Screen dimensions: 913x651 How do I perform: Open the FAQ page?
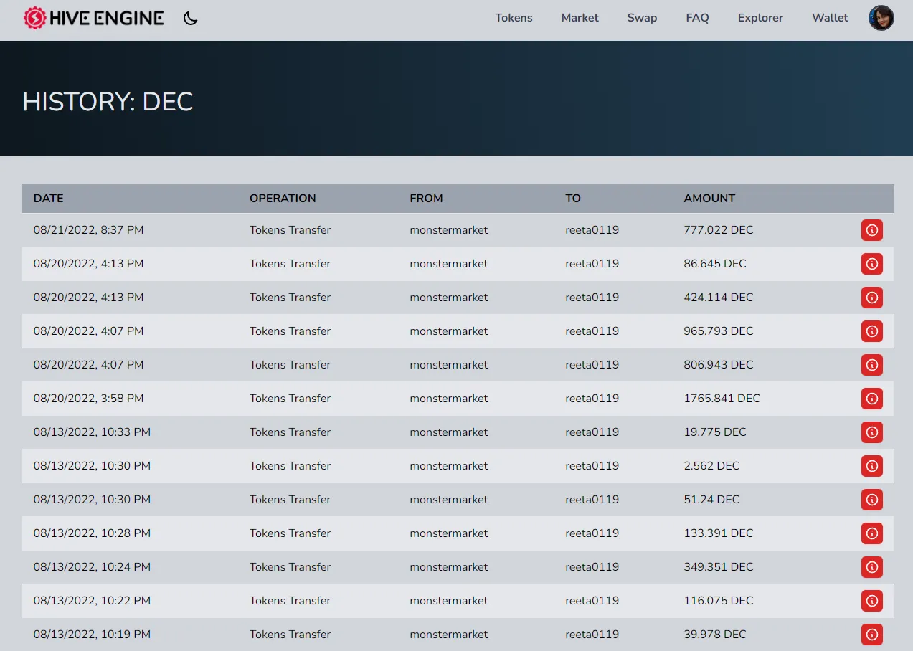pos(697,18)
